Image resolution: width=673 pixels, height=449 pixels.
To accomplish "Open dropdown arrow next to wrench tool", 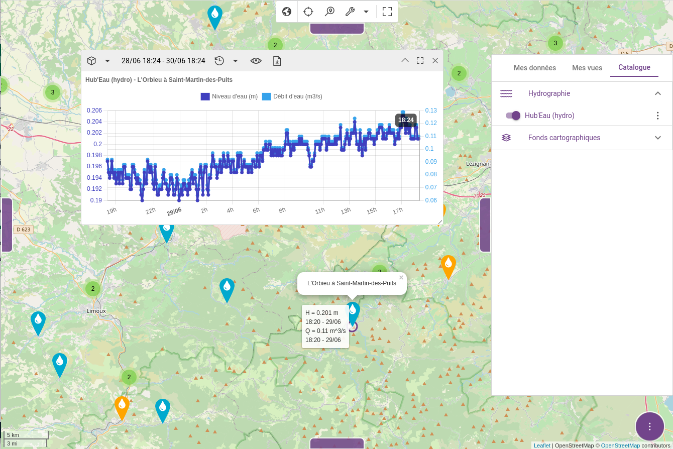I will click(x=366, y=12).
